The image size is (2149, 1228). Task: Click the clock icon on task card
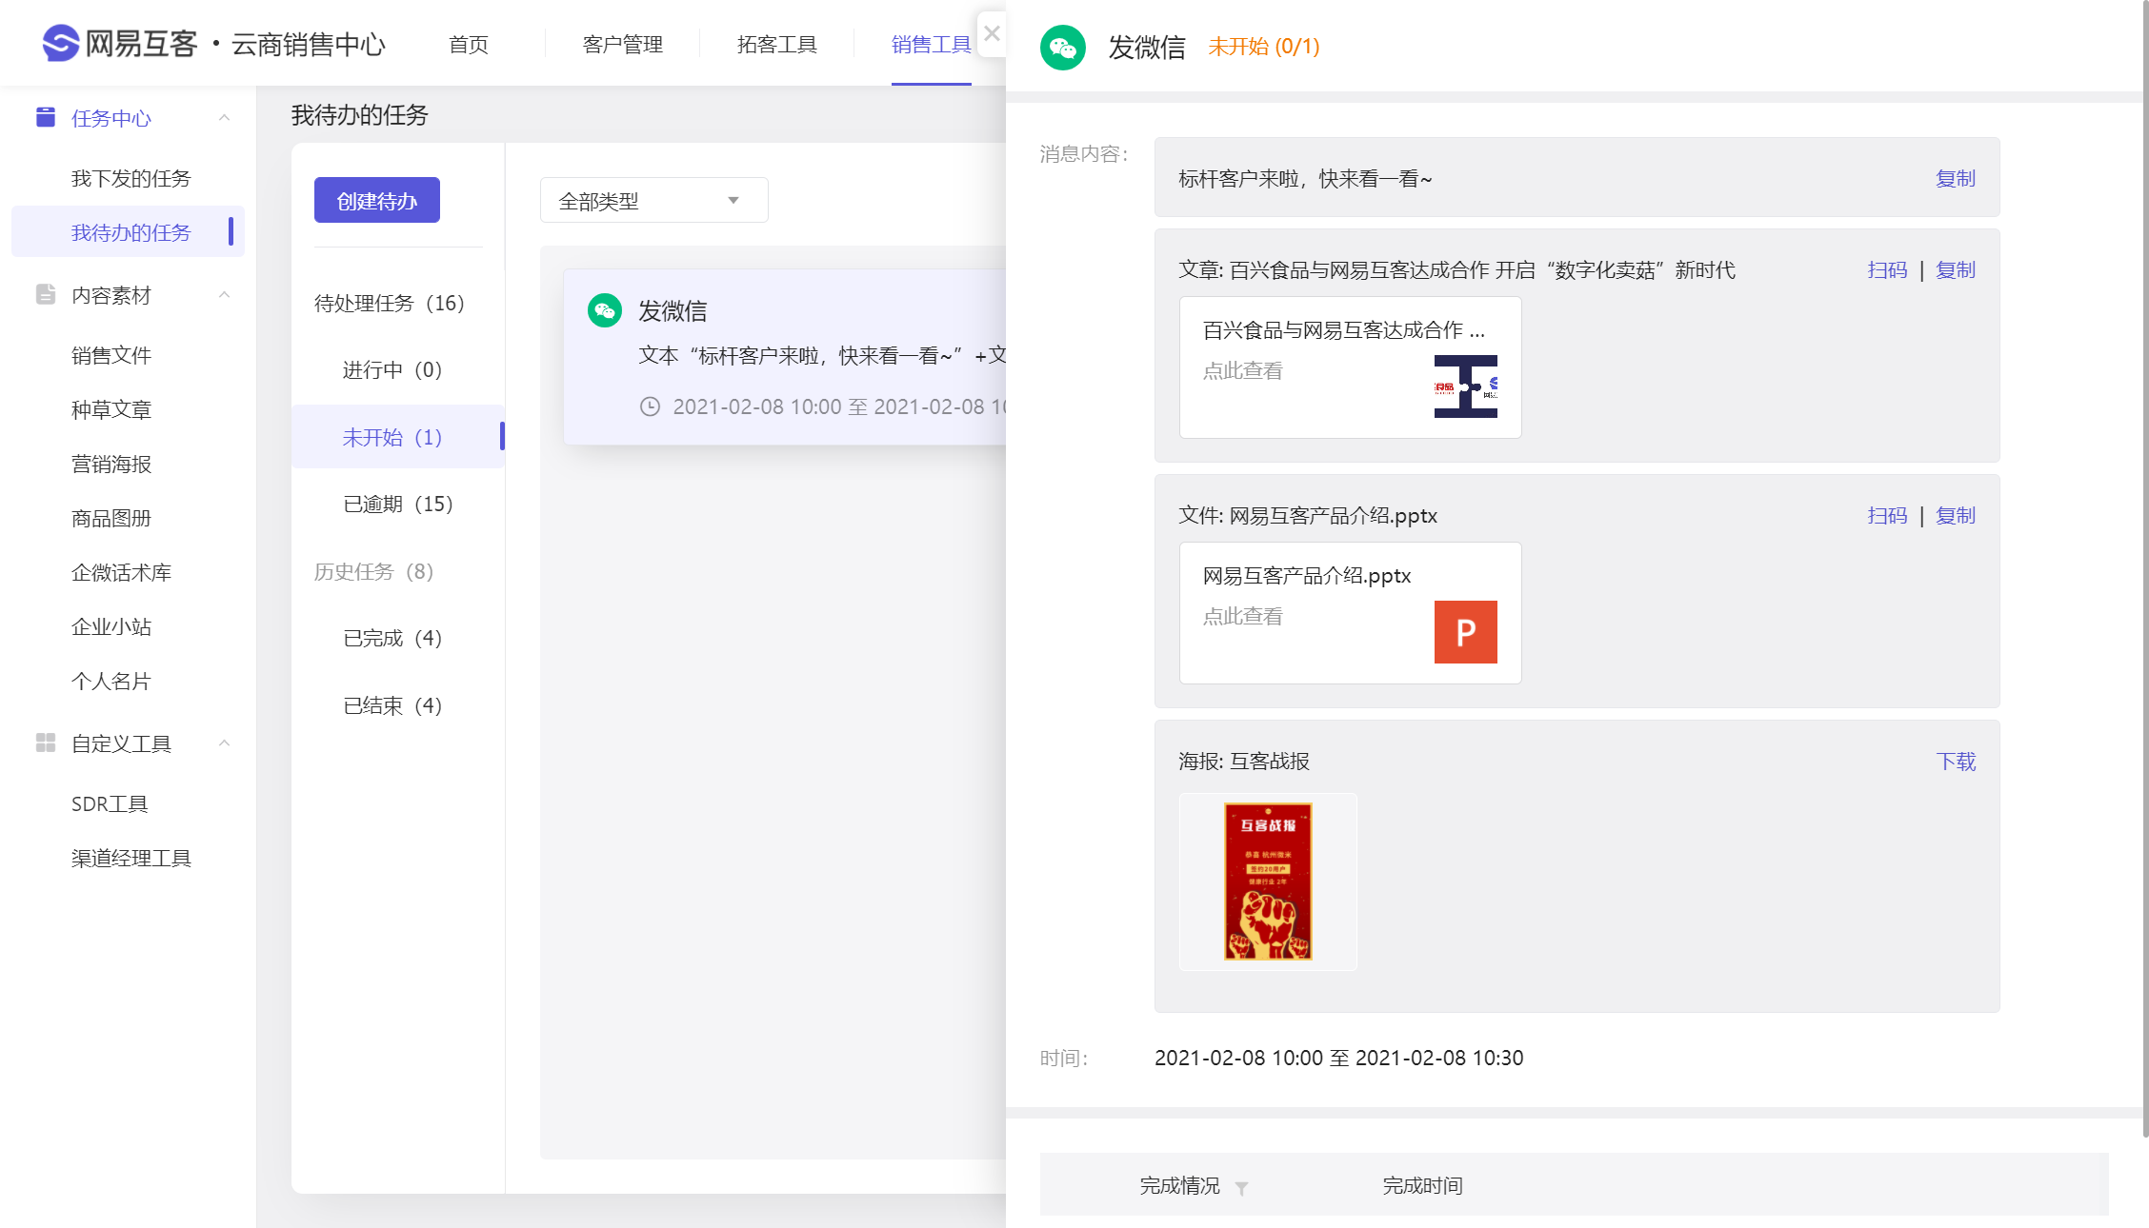coord(650,406)
